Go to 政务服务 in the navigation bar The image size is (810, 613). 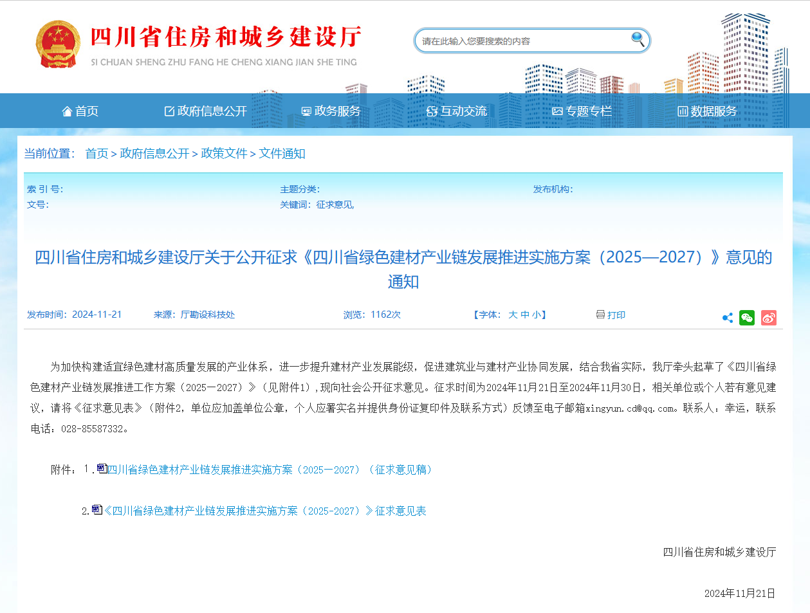pyautogui.click(x=331, y=111)
